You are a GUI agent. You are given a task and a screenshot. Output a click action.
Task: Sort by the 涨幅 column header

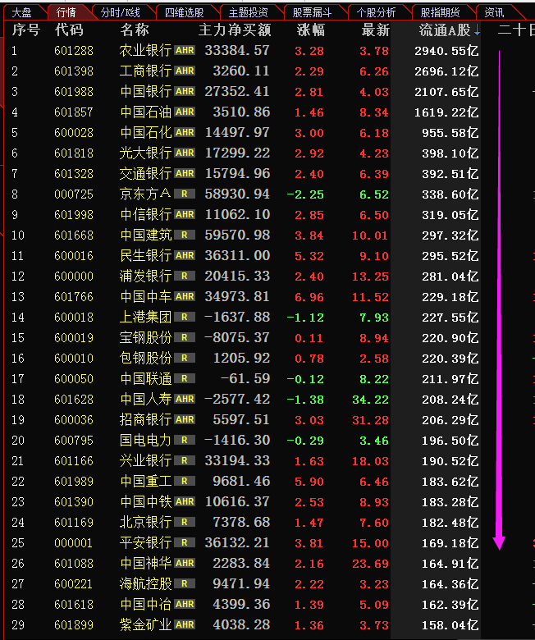pos(310,30)
